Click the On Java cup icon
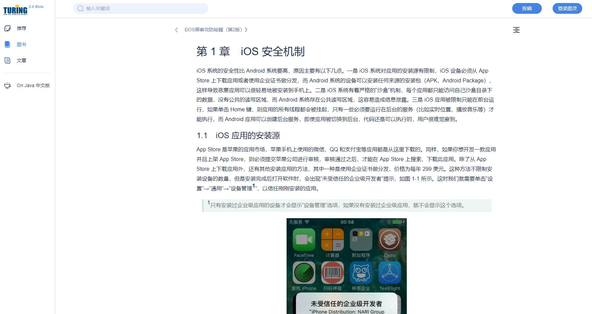This screenshot has width=592, height=314. 7,85
